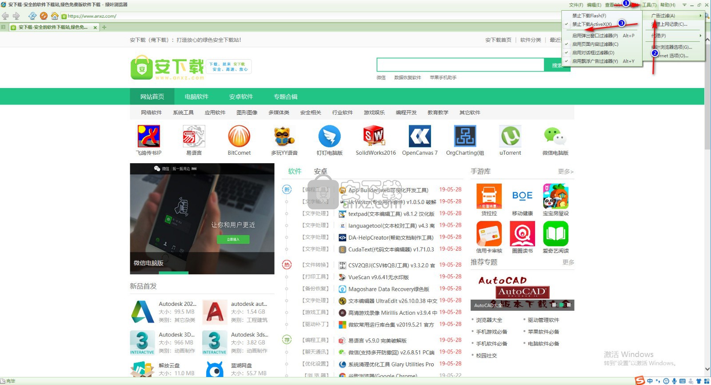Screen dimensions: 711x385
Task: Refresh the page with the reload icon
Action: point(32,16)
